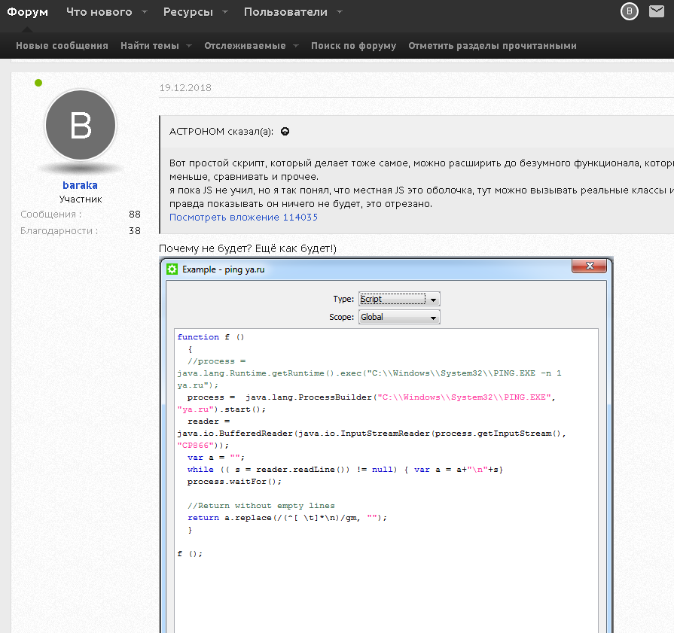Open Отслеживаемые submenu link

coord(245,46)
